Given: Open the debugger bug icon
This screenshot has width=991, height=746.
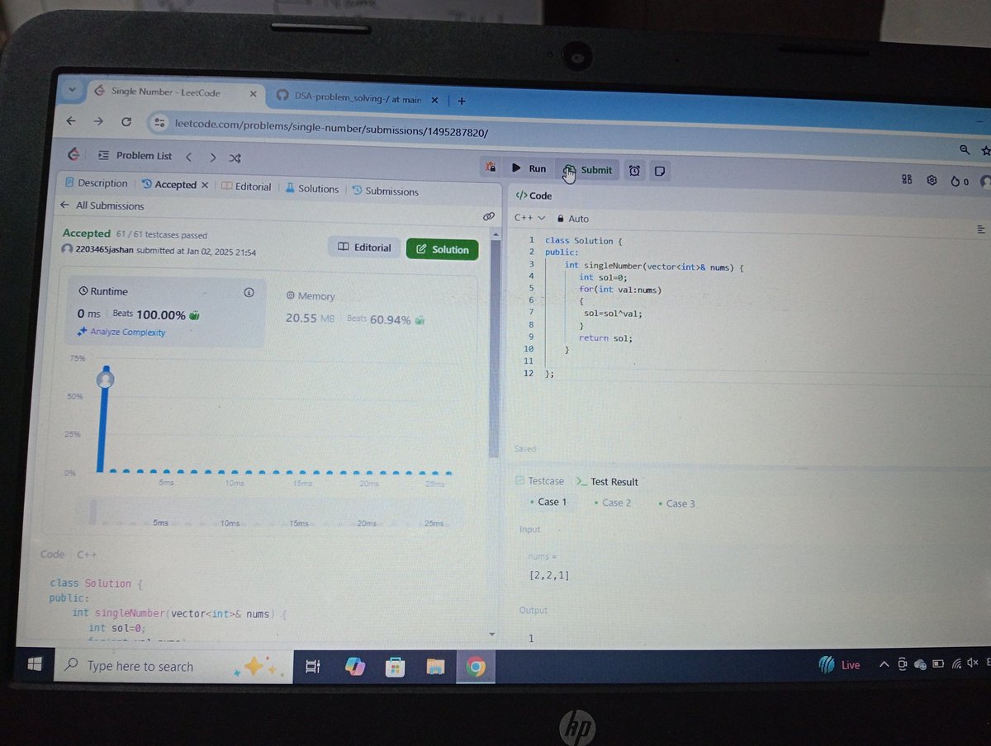Looking at the screenshot, I should (x=490, y=167).
